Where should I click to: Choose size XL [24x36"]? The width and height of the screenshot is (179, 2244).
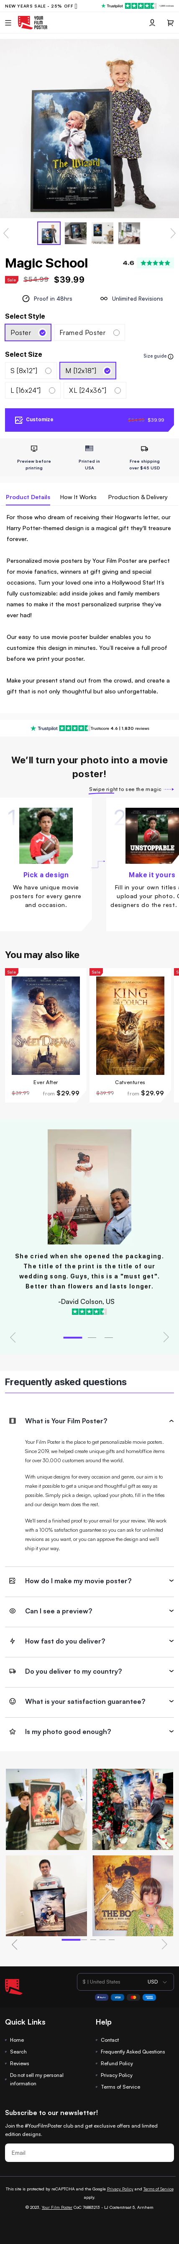click(95, 390)
